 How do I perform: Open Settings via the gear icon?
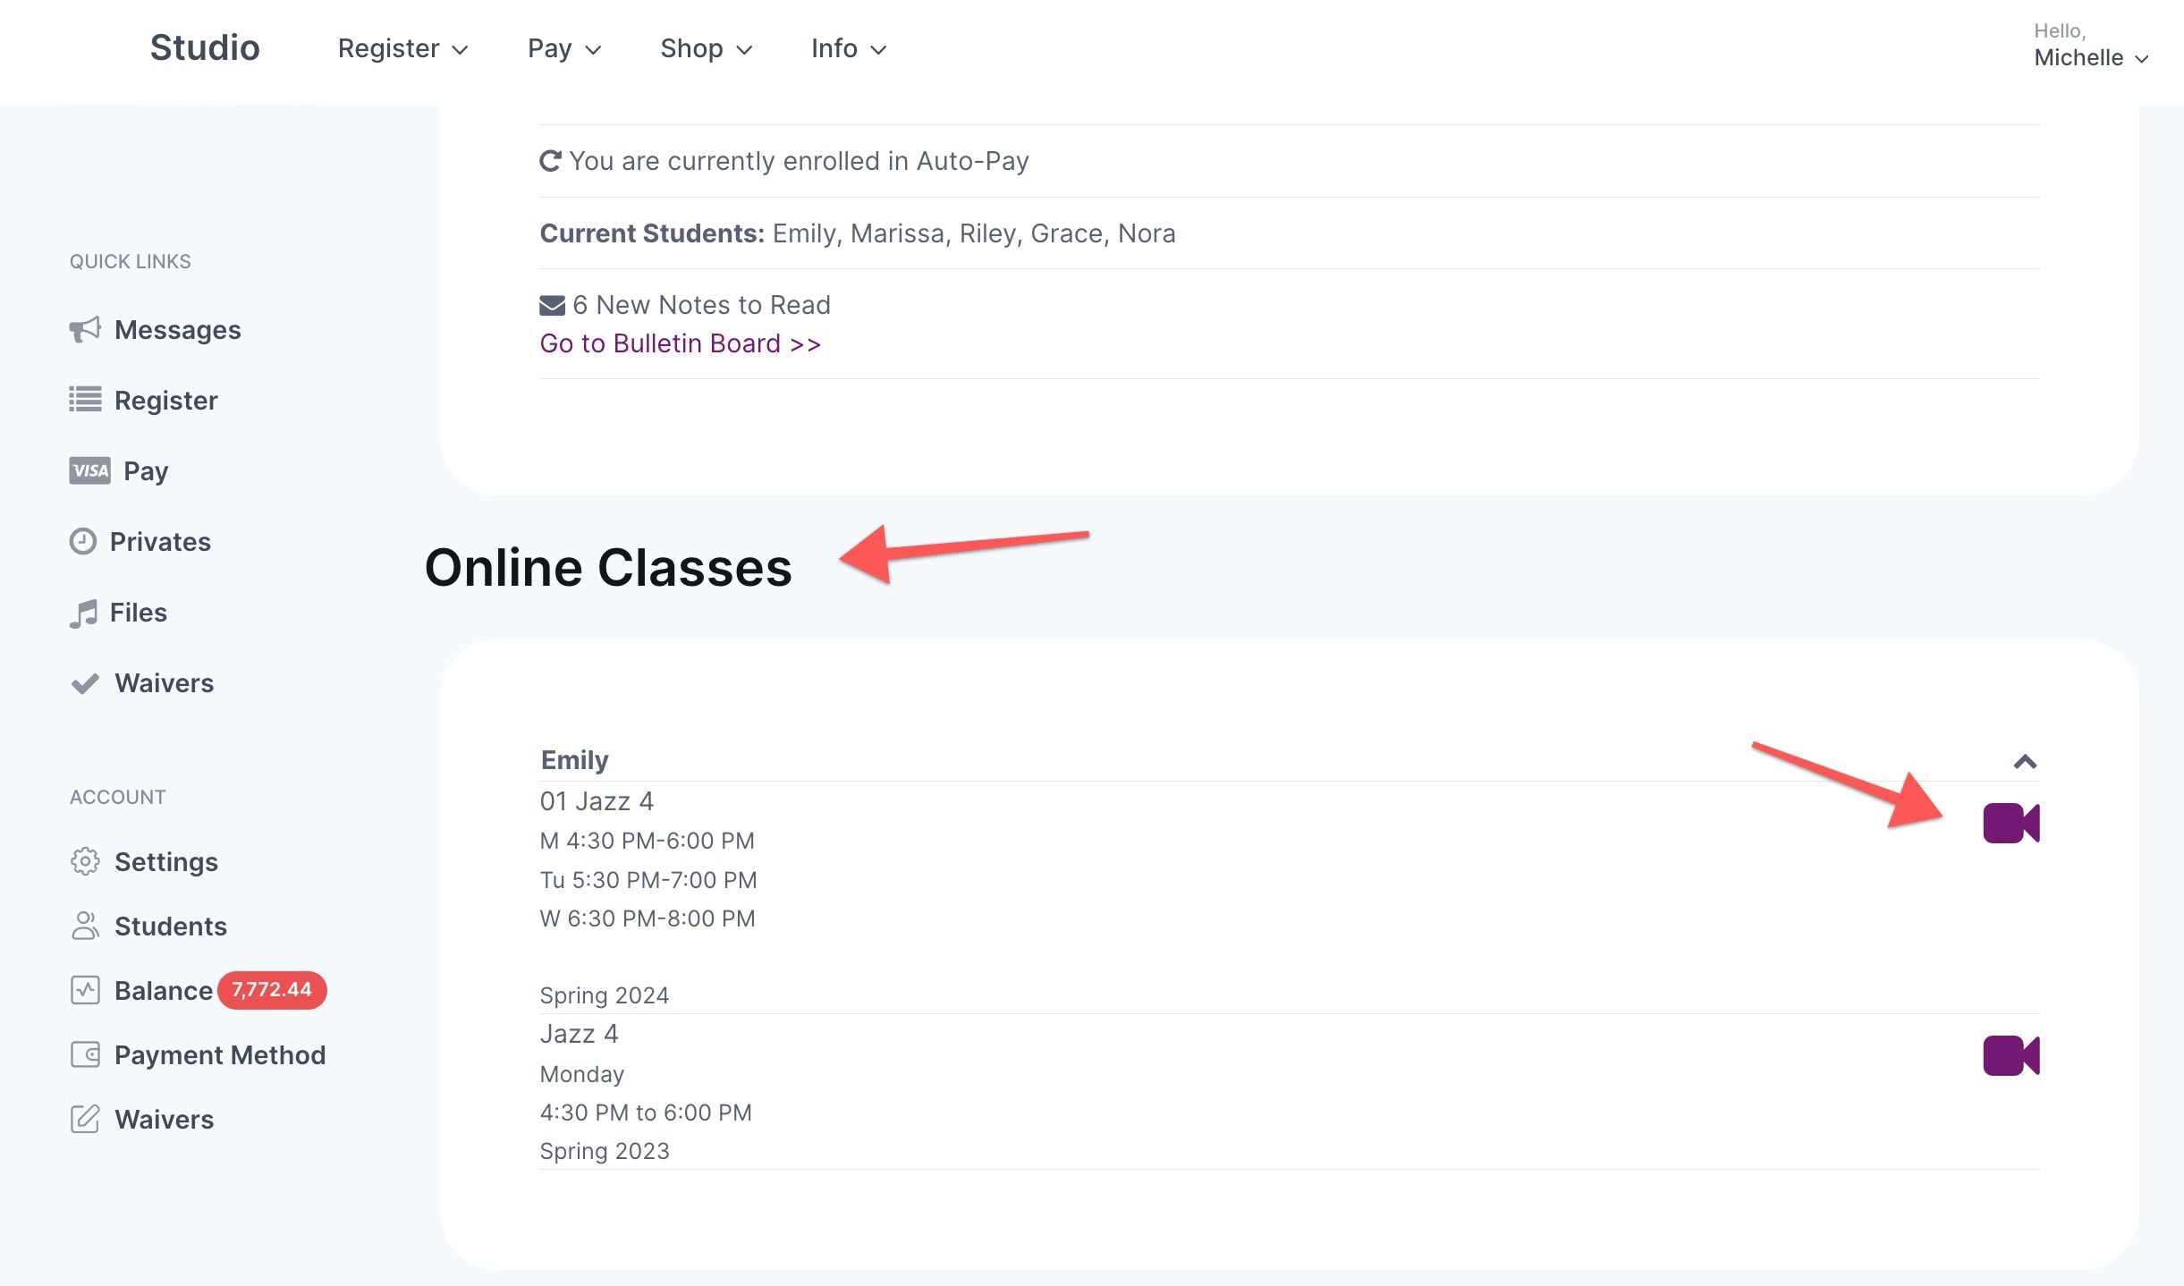pos(85,861)
